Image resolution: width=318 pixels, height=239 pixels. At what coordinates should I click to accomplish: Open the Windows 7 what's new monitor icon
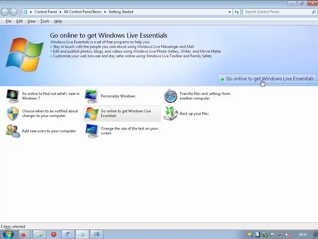pos(12,96)
